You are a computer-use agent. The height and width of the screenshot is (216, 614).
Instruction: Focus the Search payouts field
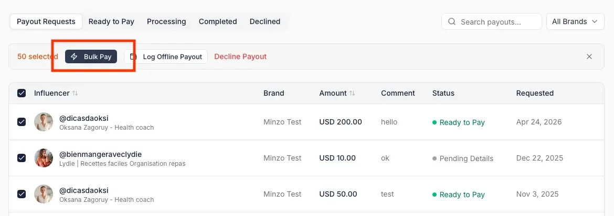[491, 21]
